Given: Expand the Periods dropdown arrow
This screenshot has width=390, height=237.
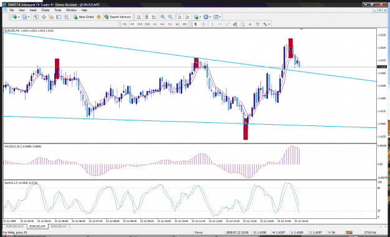Looking at the screenshot, I should point(210,17).
